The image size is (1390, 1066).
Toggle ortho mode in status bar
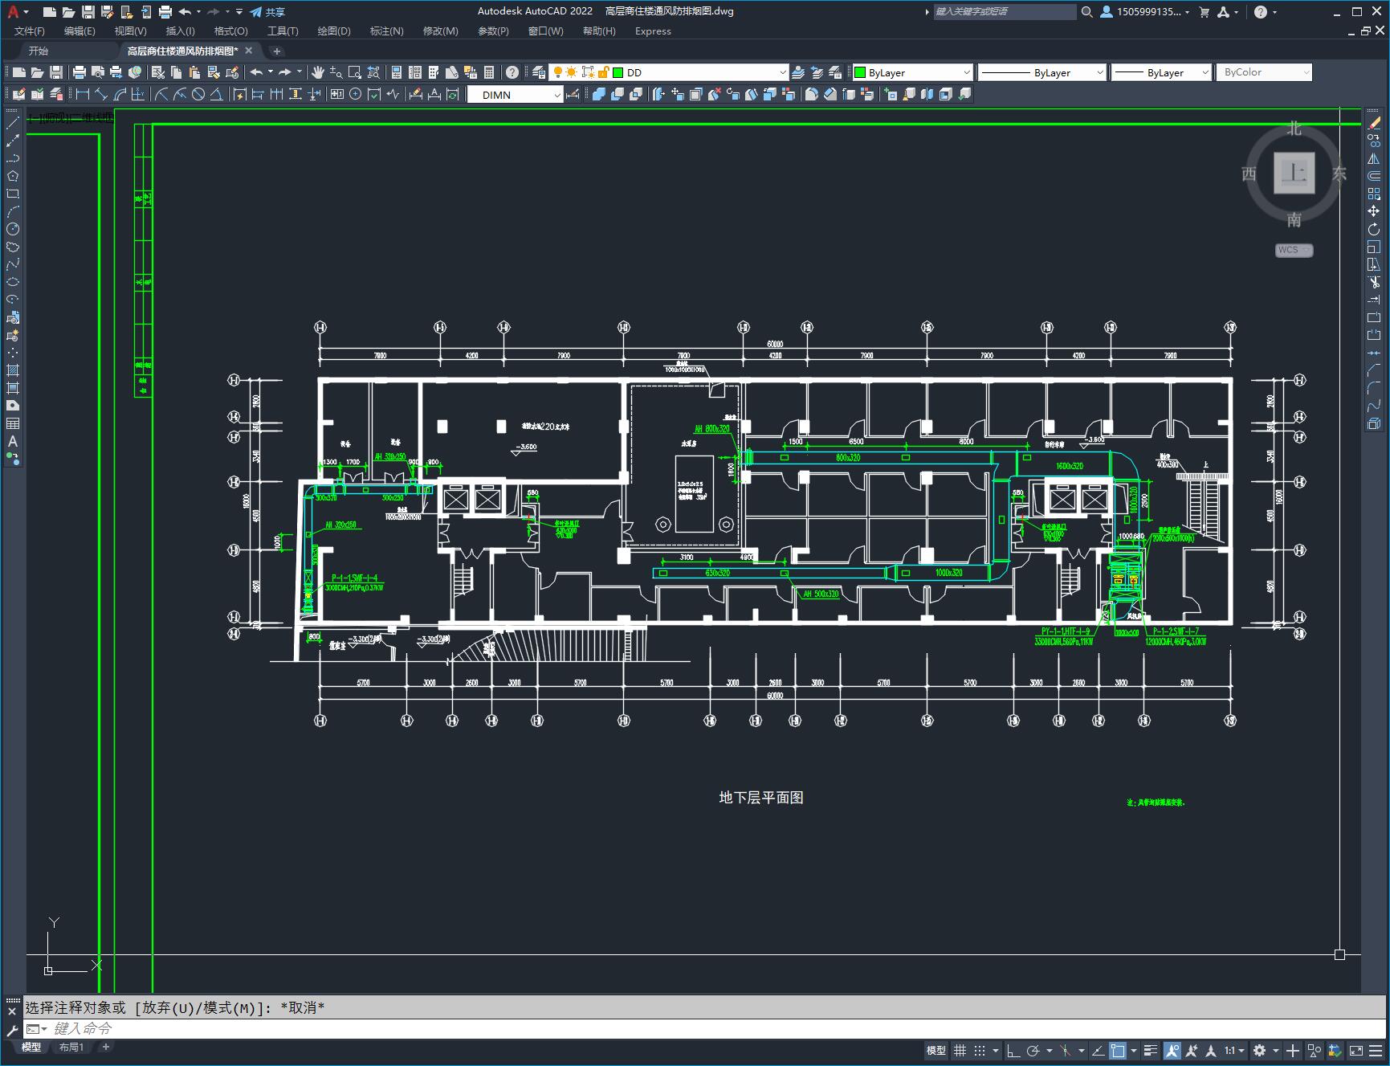coord(1013,1050)
